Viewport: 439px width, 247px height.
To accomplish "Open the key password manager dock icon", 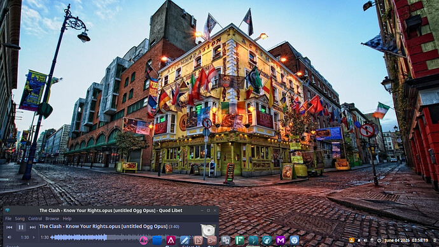I will pos(212,240).
